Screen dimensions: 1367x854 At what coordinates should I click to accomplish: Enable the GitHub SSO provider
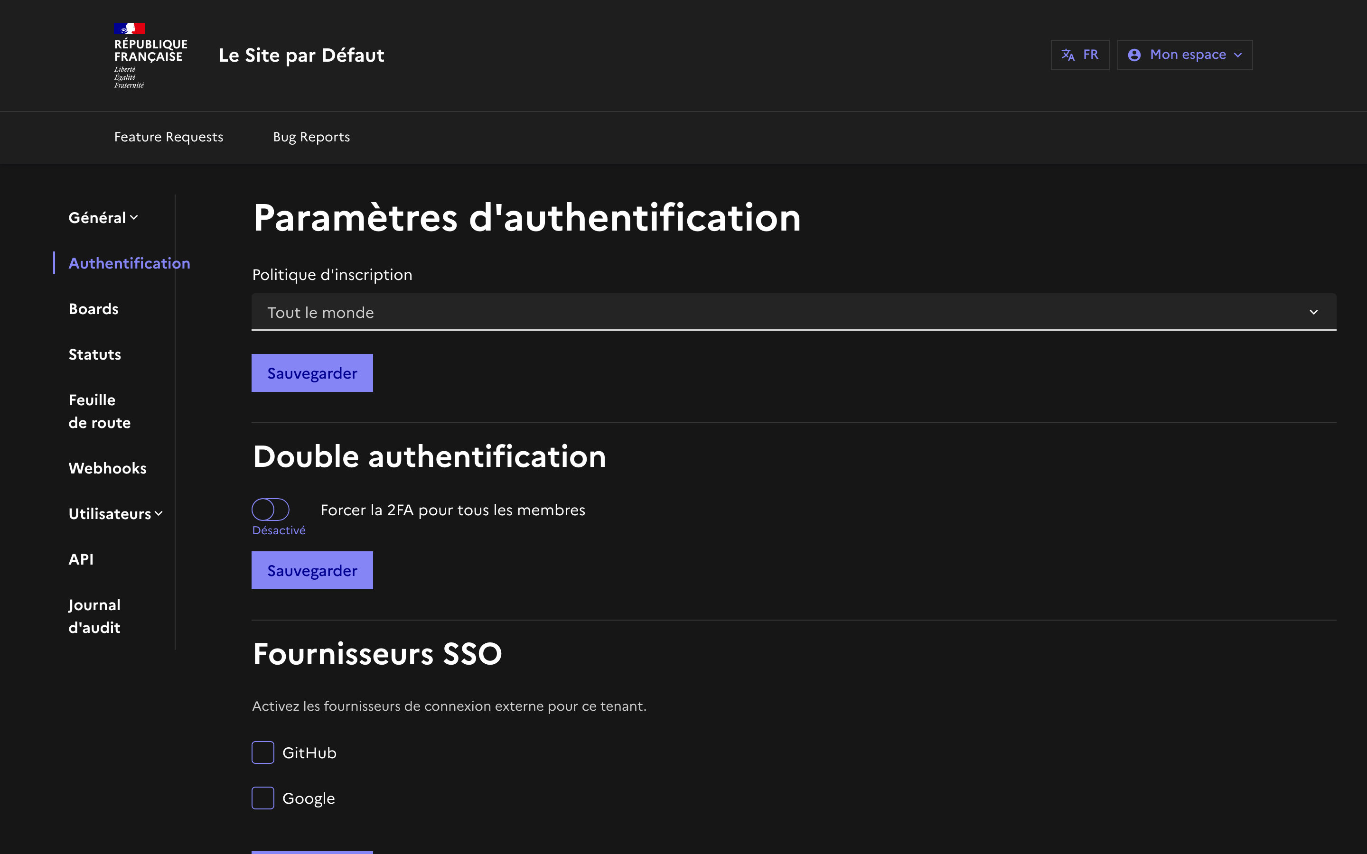pyautogui.click(x=262, y=752)
